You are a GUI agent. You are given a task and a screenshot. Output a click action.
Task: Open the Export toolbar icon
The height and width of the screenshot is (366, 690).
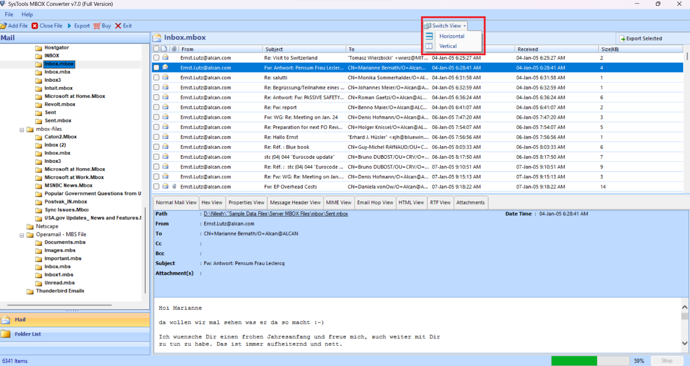(x=70, y=26)
